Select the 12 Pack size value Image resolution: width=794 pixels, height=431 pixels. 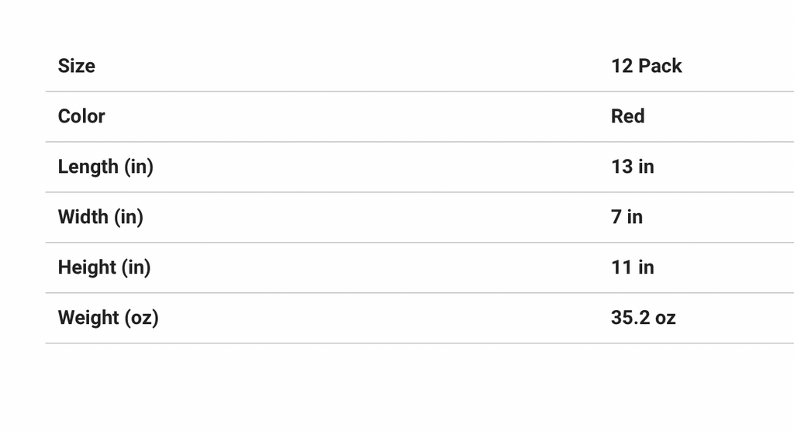click(646, 66)
